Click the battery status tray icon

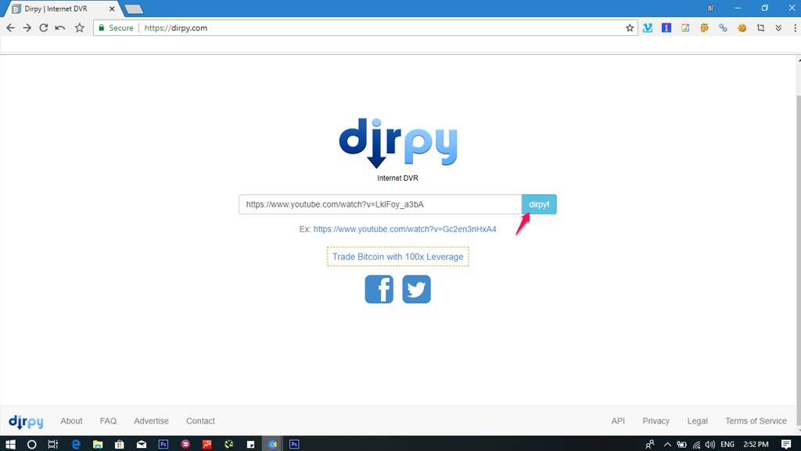point(681,444)
